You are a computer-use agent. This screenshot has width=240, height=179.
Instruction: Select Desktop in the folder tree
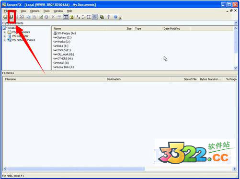11,28
